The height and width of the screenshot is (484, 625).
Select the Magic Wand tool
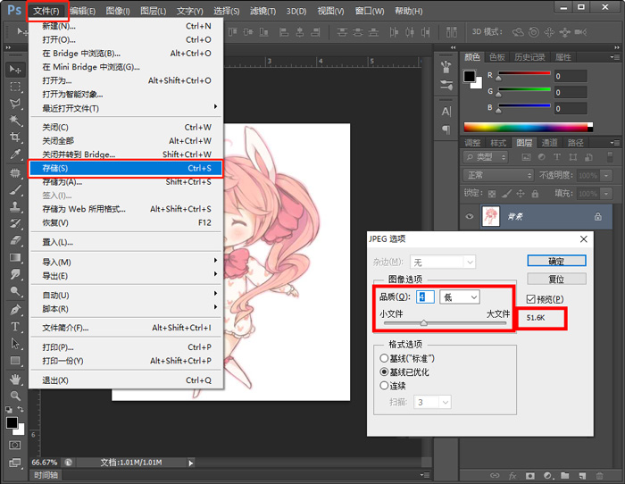point(15,120)
